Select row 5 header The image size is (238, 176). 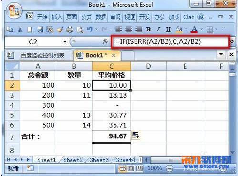[12, 115]
